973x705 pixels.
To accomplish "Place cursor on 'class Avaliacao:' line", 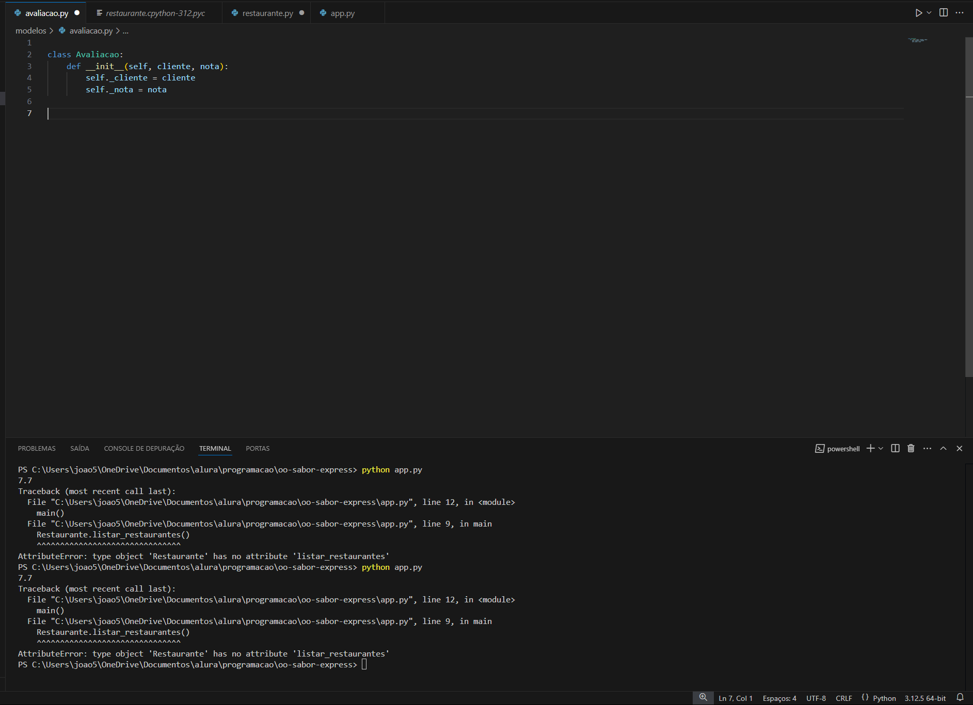I will pyautogui.click(x=86, y=55).
